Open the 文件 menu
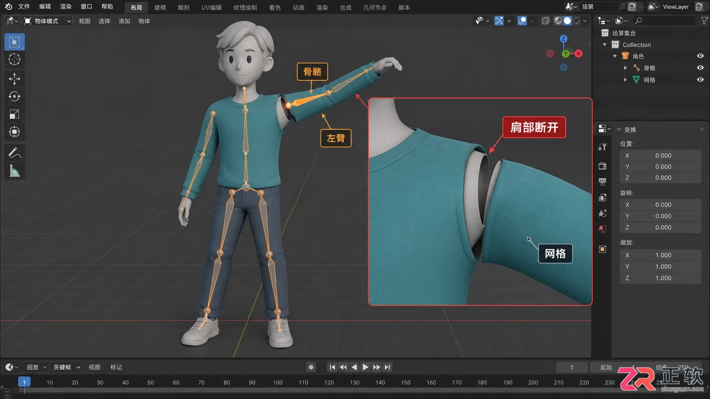Image resolution: width=710 pixels, height=399 pixels. [x=24, y=7]
